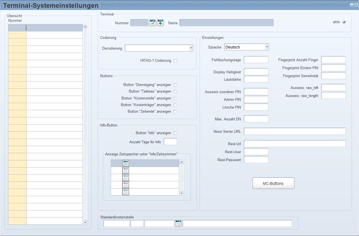Check Button "Kostenstelle" anzeigen
The width and height of the screenshot is (359, 236).
point(175,98)
